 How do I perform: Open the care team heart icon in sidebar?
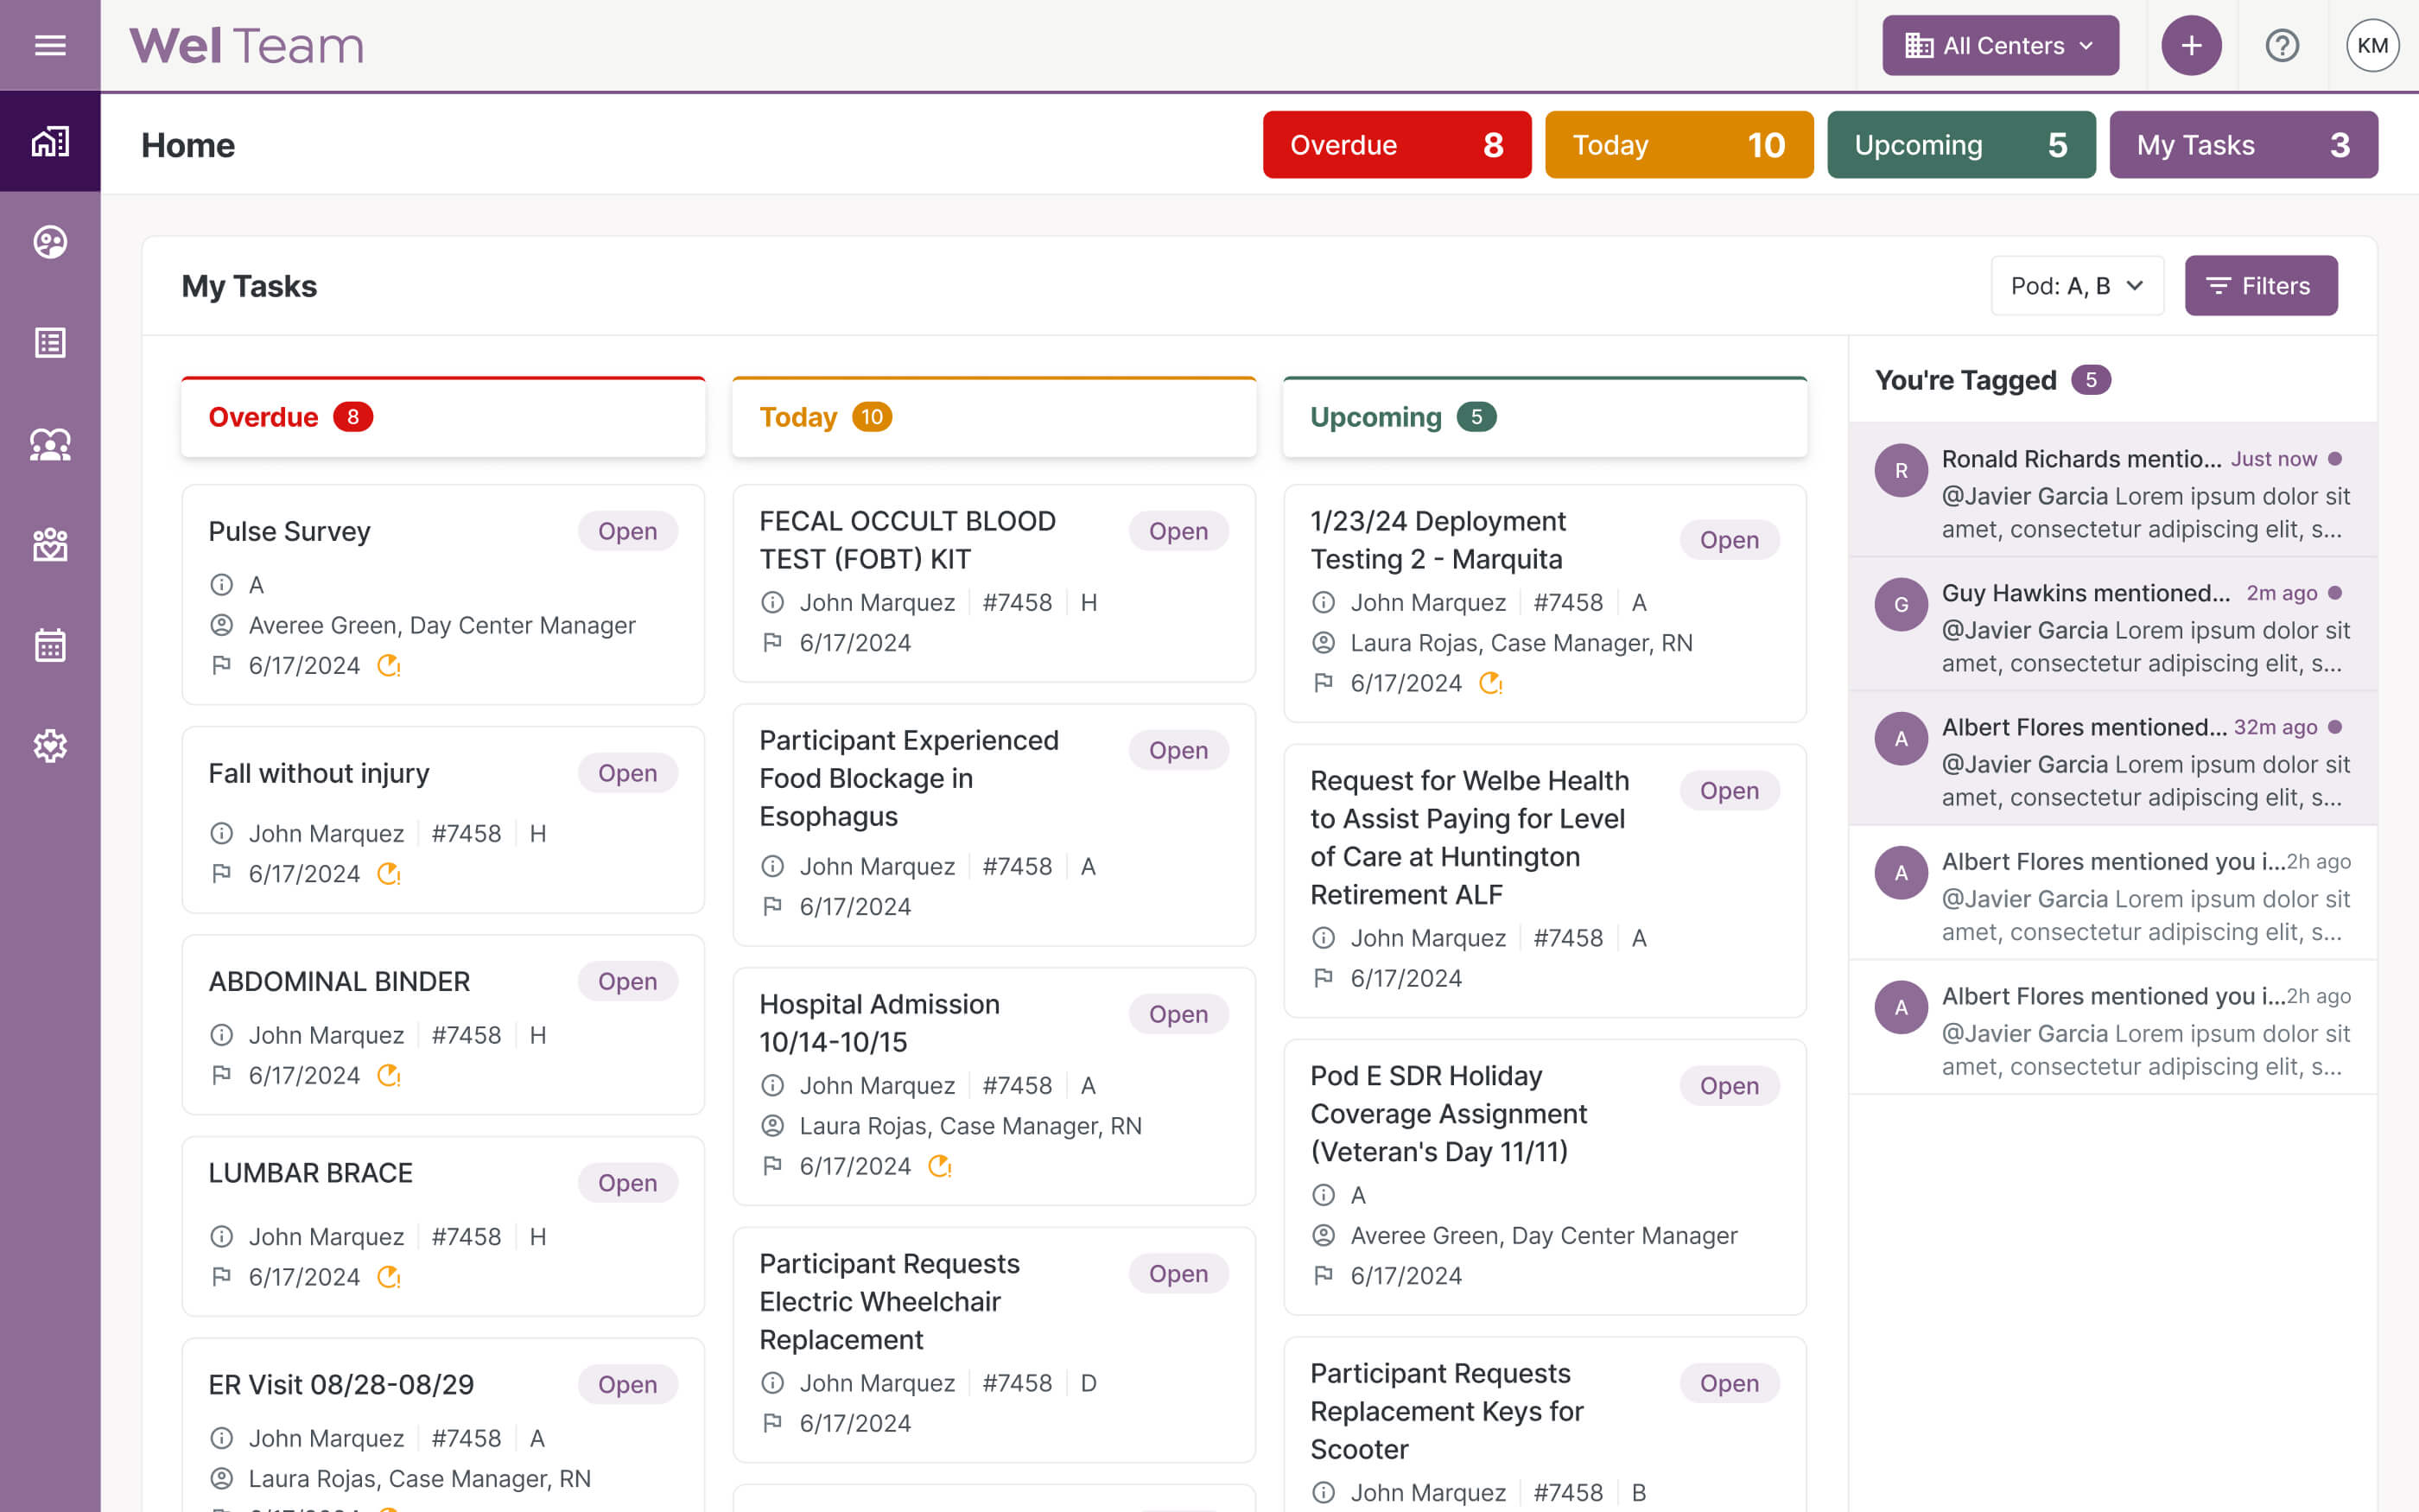[50, 545]
